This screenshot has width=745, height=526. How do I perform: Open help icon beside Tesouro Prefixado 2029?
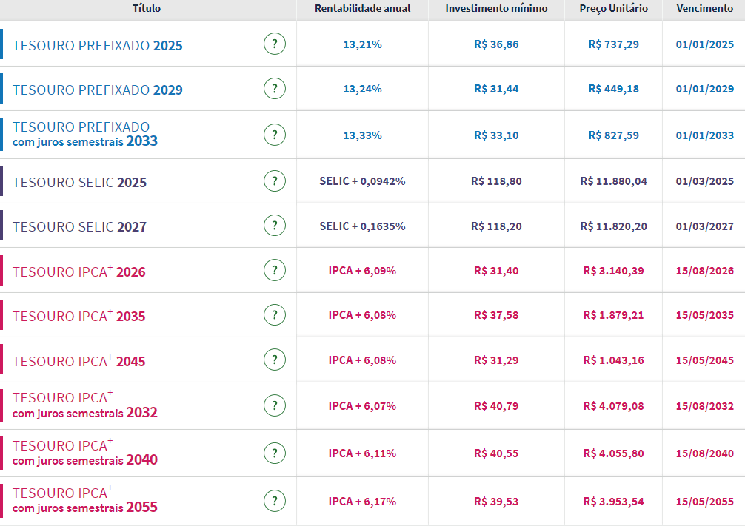coord(274,89)
